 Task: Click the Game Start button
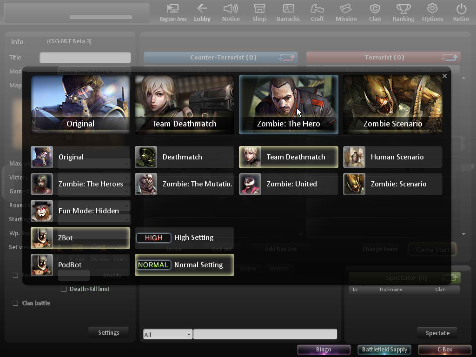432,250
